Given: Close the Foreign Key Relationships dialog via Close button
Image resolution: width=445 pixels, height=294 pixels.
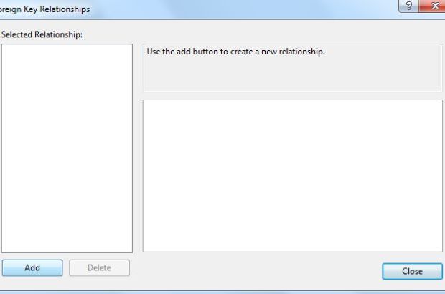Looking at the screenshot, I should coord(412,271).
